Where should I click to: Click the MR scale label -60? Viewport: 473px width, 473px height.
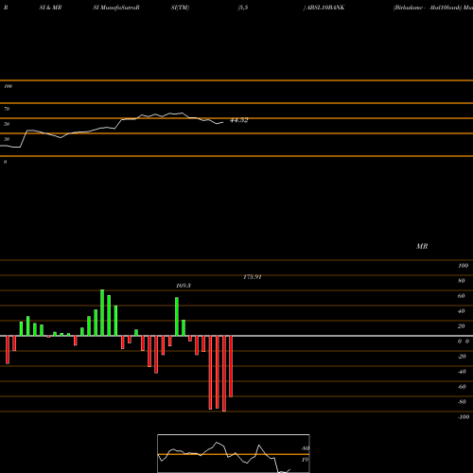[462, 387]
